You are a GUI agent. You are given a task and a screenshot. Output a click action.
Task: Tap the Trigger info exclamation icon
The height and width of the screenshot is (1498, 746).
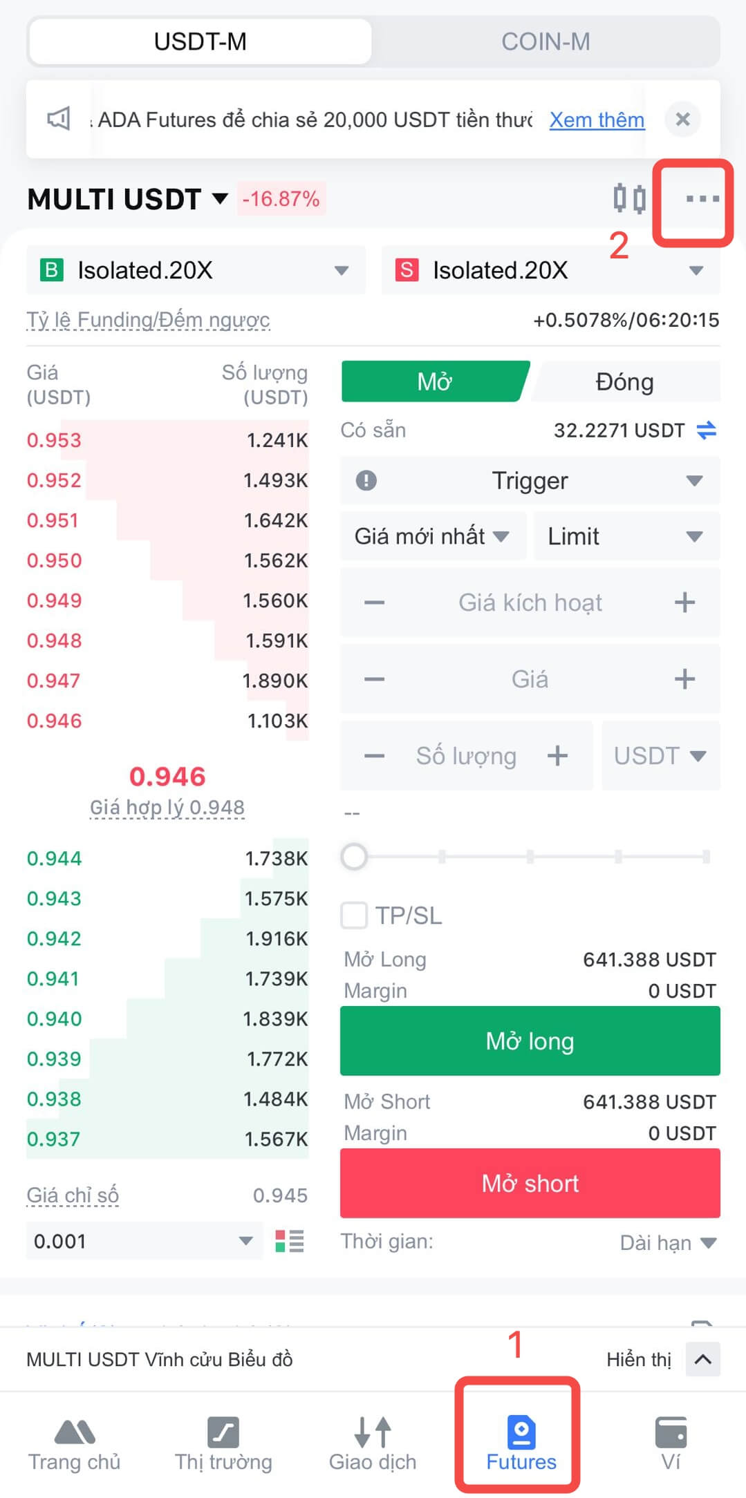tap(366, 480)
